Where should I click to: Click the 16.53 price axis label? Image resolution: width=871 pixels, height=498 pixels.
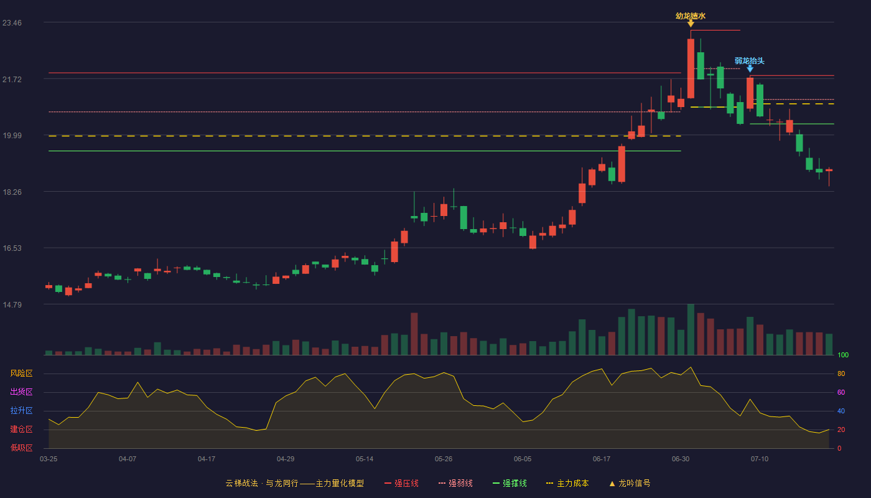tap(12, 248)
